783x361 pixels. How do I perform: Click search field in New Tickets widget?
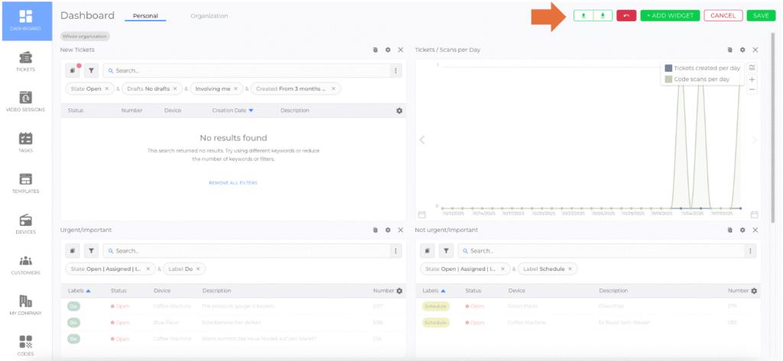click(245, 71)
